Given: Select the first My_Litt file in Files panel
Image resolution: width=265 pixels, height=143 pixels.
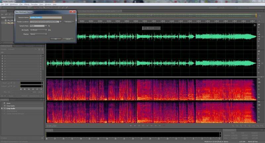Looking at the screenshot, I should [10, 20].
